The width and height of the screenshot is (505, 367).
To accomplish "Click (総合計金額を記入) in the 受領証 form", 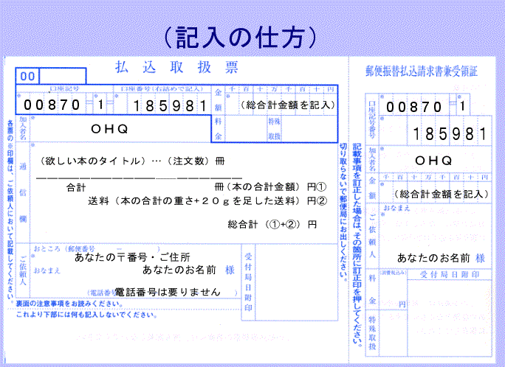I will click(442, 194).
